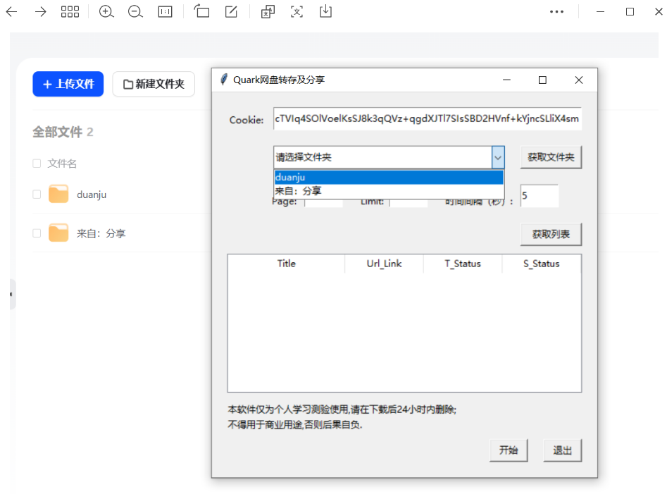667x494 pixels.
Task: Tick the checkbox for duanju folder
Action: pyautogui.click(x=37, y=194)
